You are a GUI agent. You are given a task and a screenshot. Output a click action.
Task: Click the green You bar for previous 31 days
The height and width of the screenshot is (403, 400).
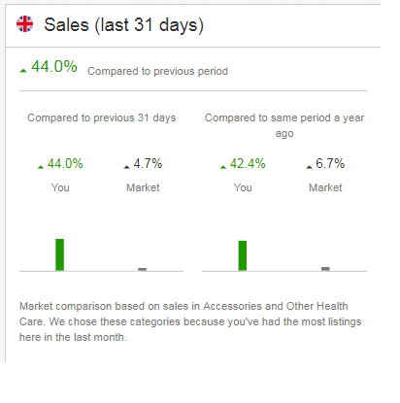pyautogui.click(x=60, y=254)
